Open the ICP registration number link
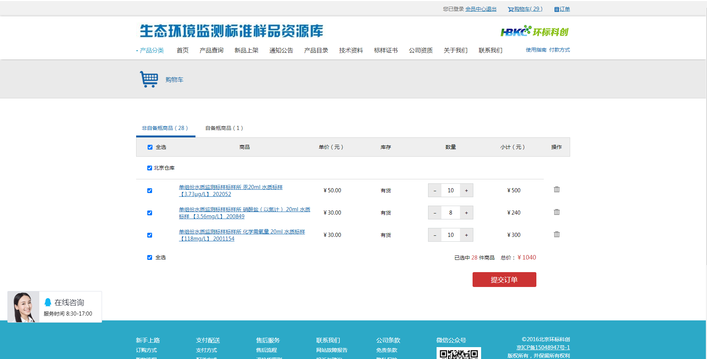 click(x=543, y=347)
